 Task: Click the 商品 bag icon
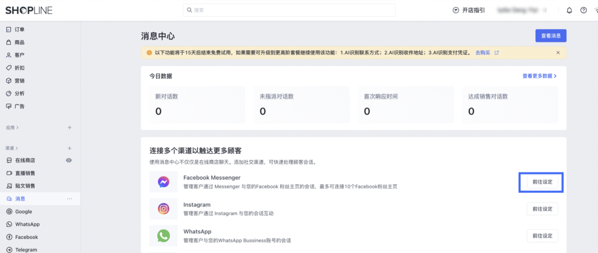point(9,42)
